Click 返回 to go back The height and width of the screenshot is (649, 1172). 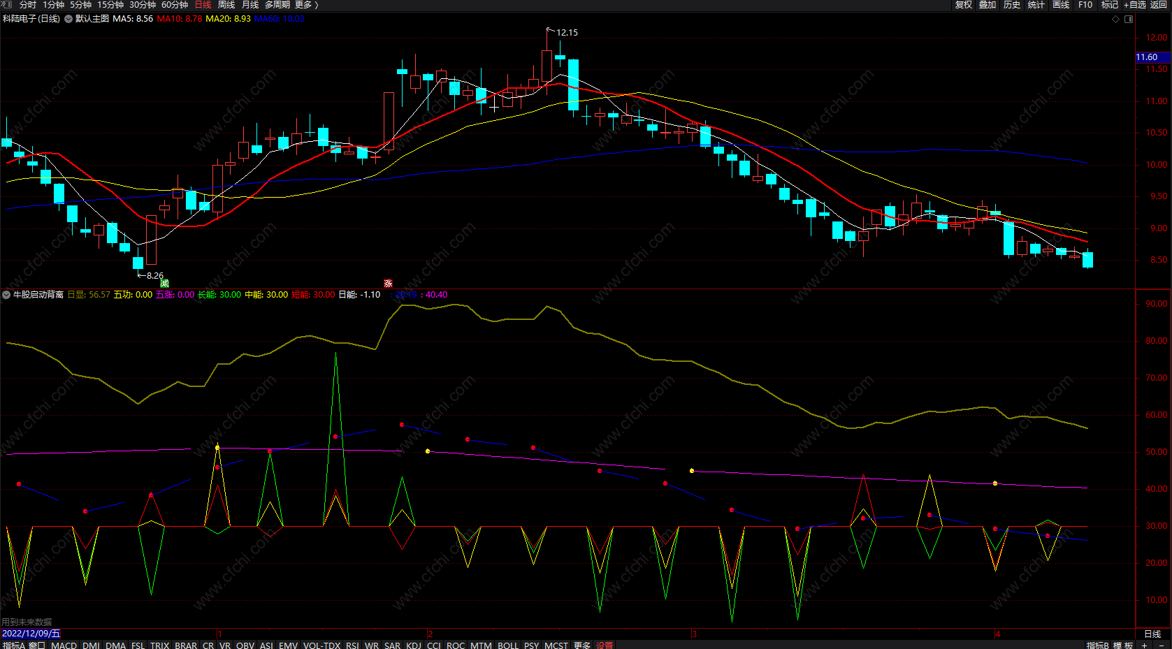click(x=1159, y=5)
